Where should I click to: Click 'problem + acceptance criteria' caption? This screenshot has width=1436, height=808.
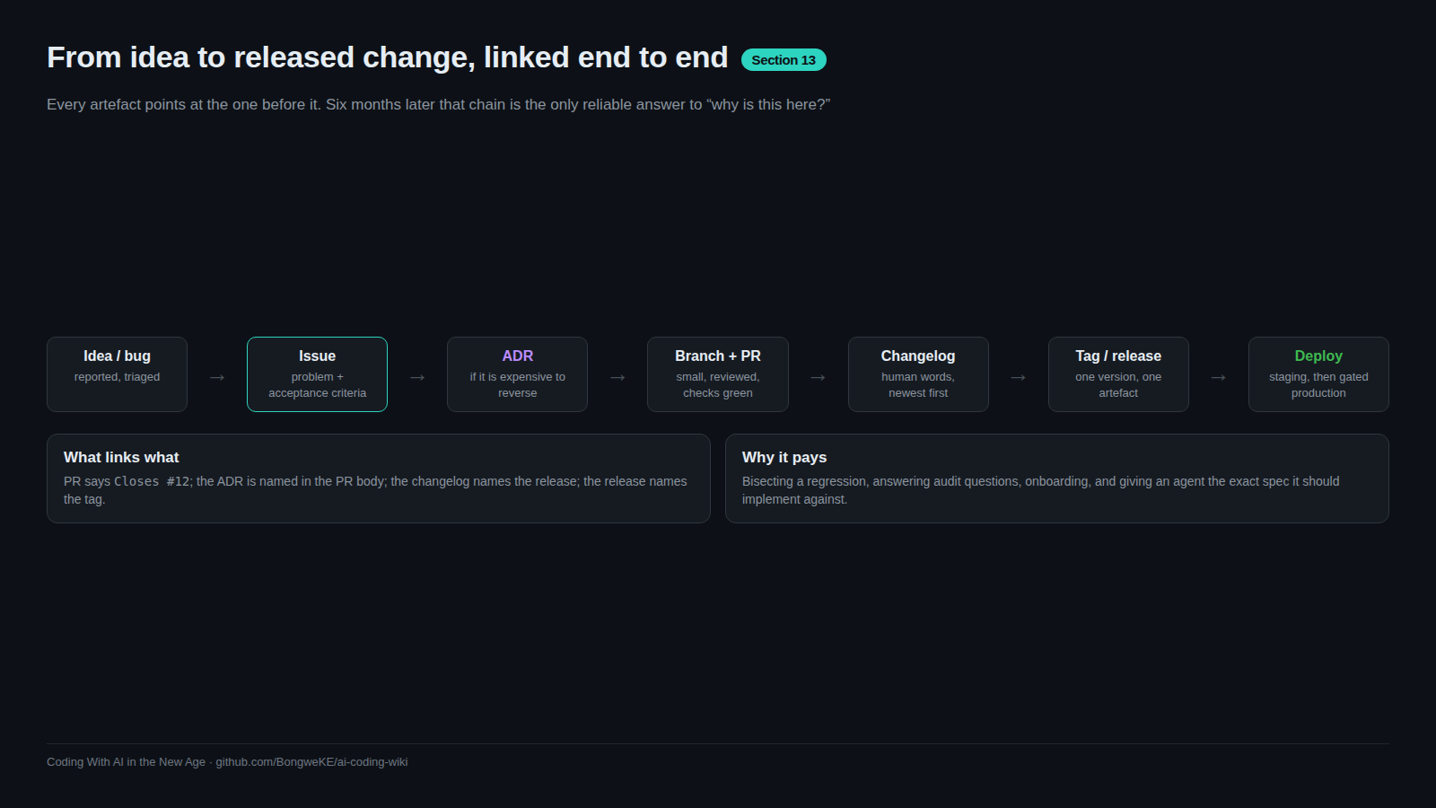(317, 385)
